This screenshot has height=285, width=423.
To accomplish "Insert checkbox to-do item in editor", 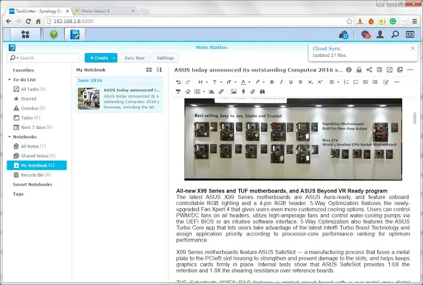I will coord(386,82).
